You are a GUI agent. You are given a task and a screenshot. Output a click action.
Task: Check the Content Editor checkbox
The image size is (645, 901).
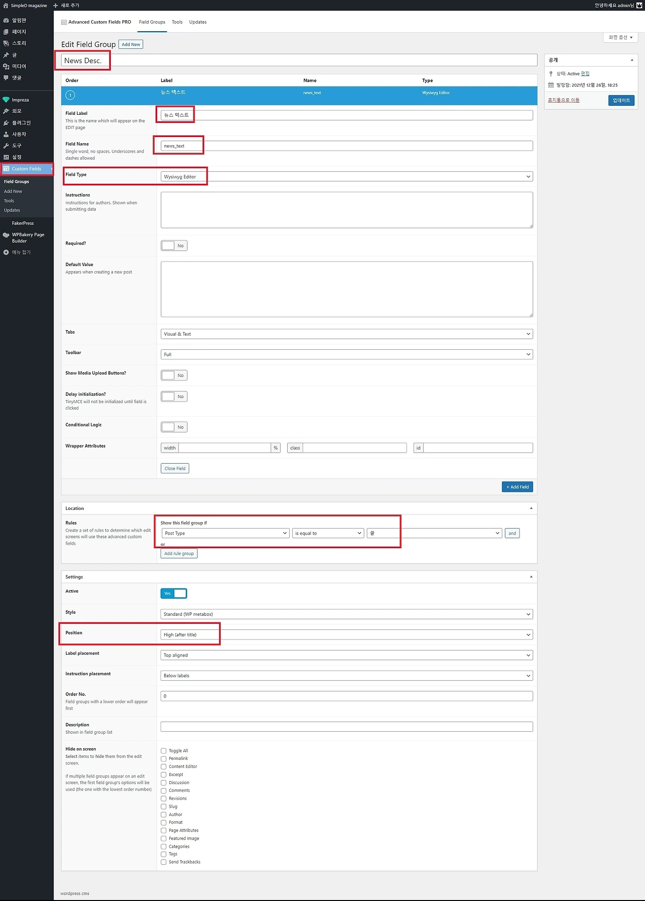click(164, 767)
